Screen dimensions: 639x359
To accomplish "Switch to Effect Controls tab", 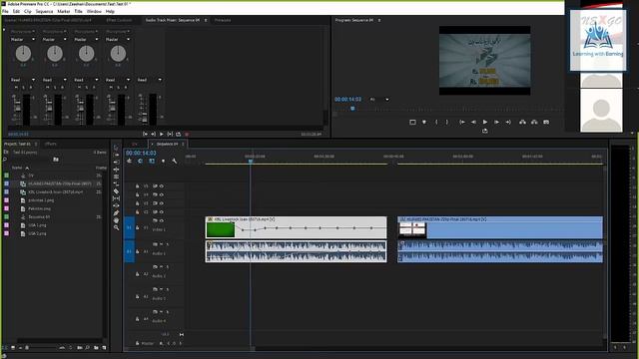I will (x=119, y=20).
